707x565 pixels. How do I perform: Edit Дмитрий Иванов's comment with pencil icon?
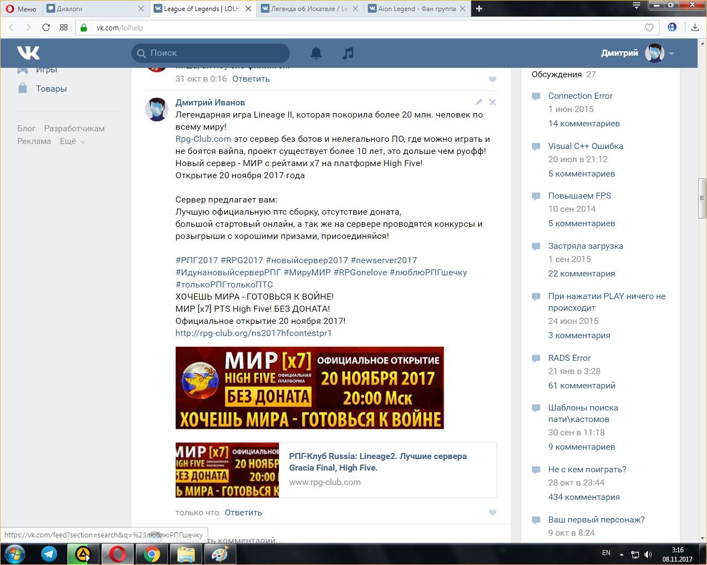(x=479, y=102)
